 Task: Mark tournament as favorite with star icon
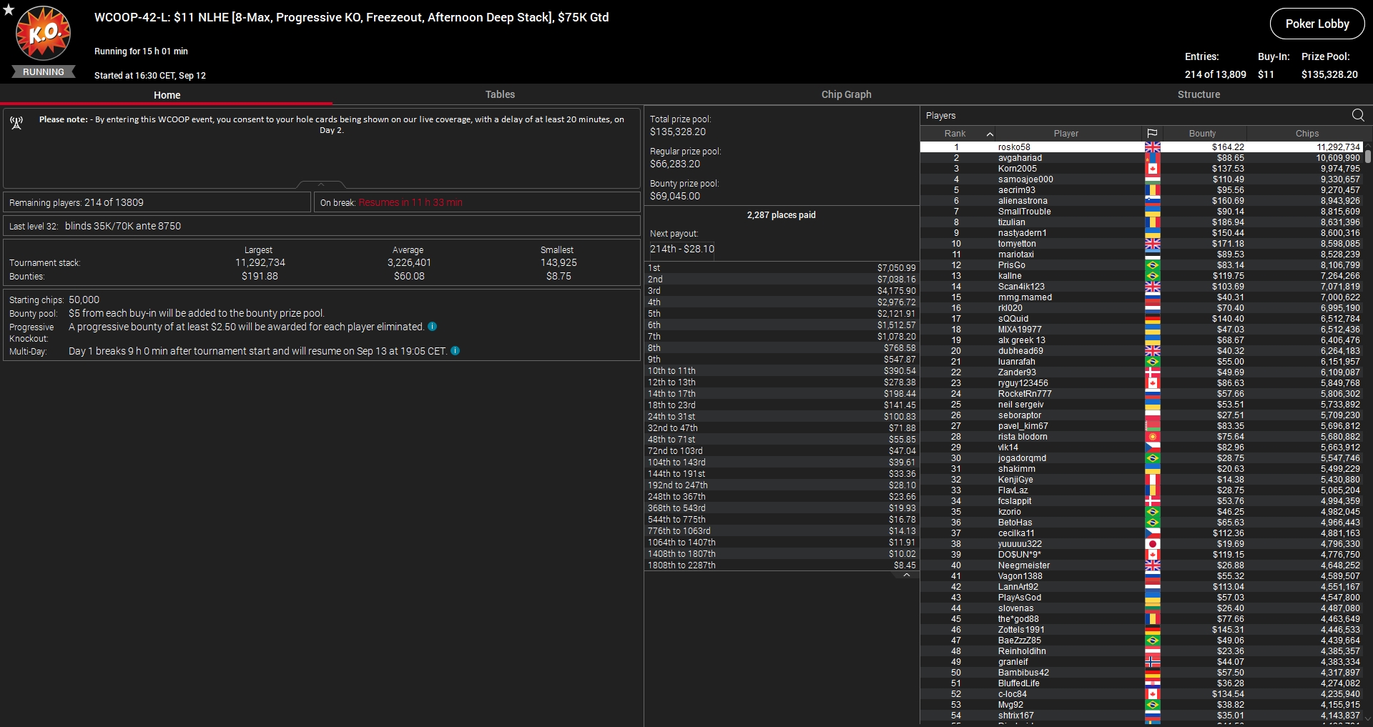pos(9,10)
